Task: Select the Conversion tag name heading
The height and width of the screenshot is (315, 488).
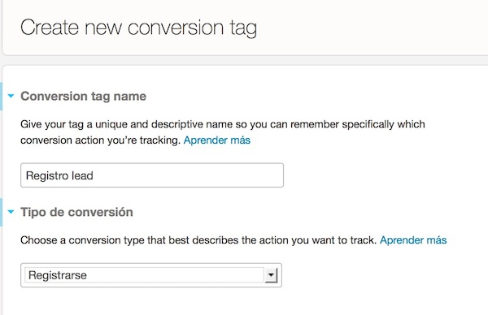Action: (84, 96)
